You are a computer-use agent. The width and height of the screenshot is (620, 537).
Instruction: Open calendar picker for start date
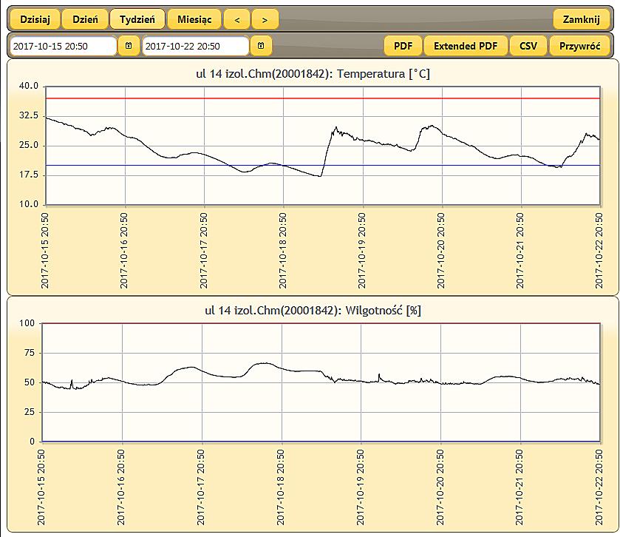click(x=129, y=46)
